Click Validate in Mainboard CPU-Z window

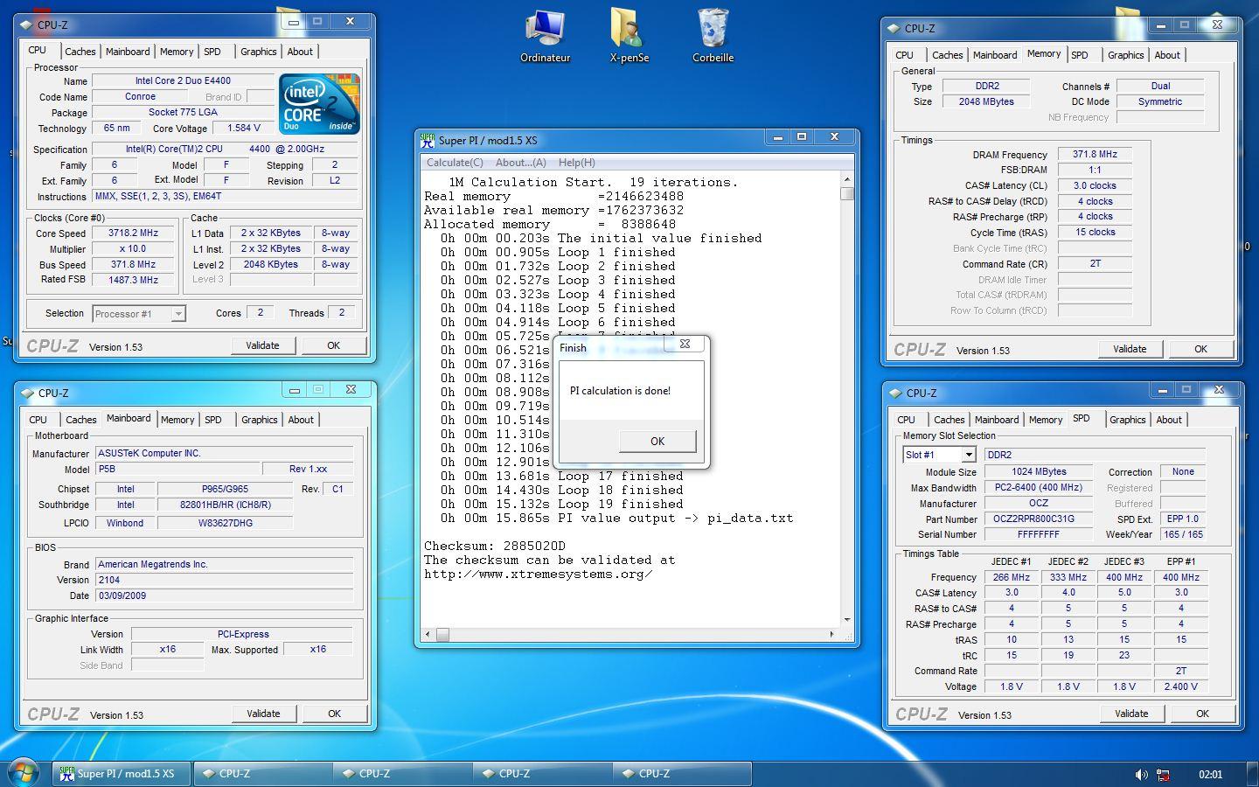(263, 714)
